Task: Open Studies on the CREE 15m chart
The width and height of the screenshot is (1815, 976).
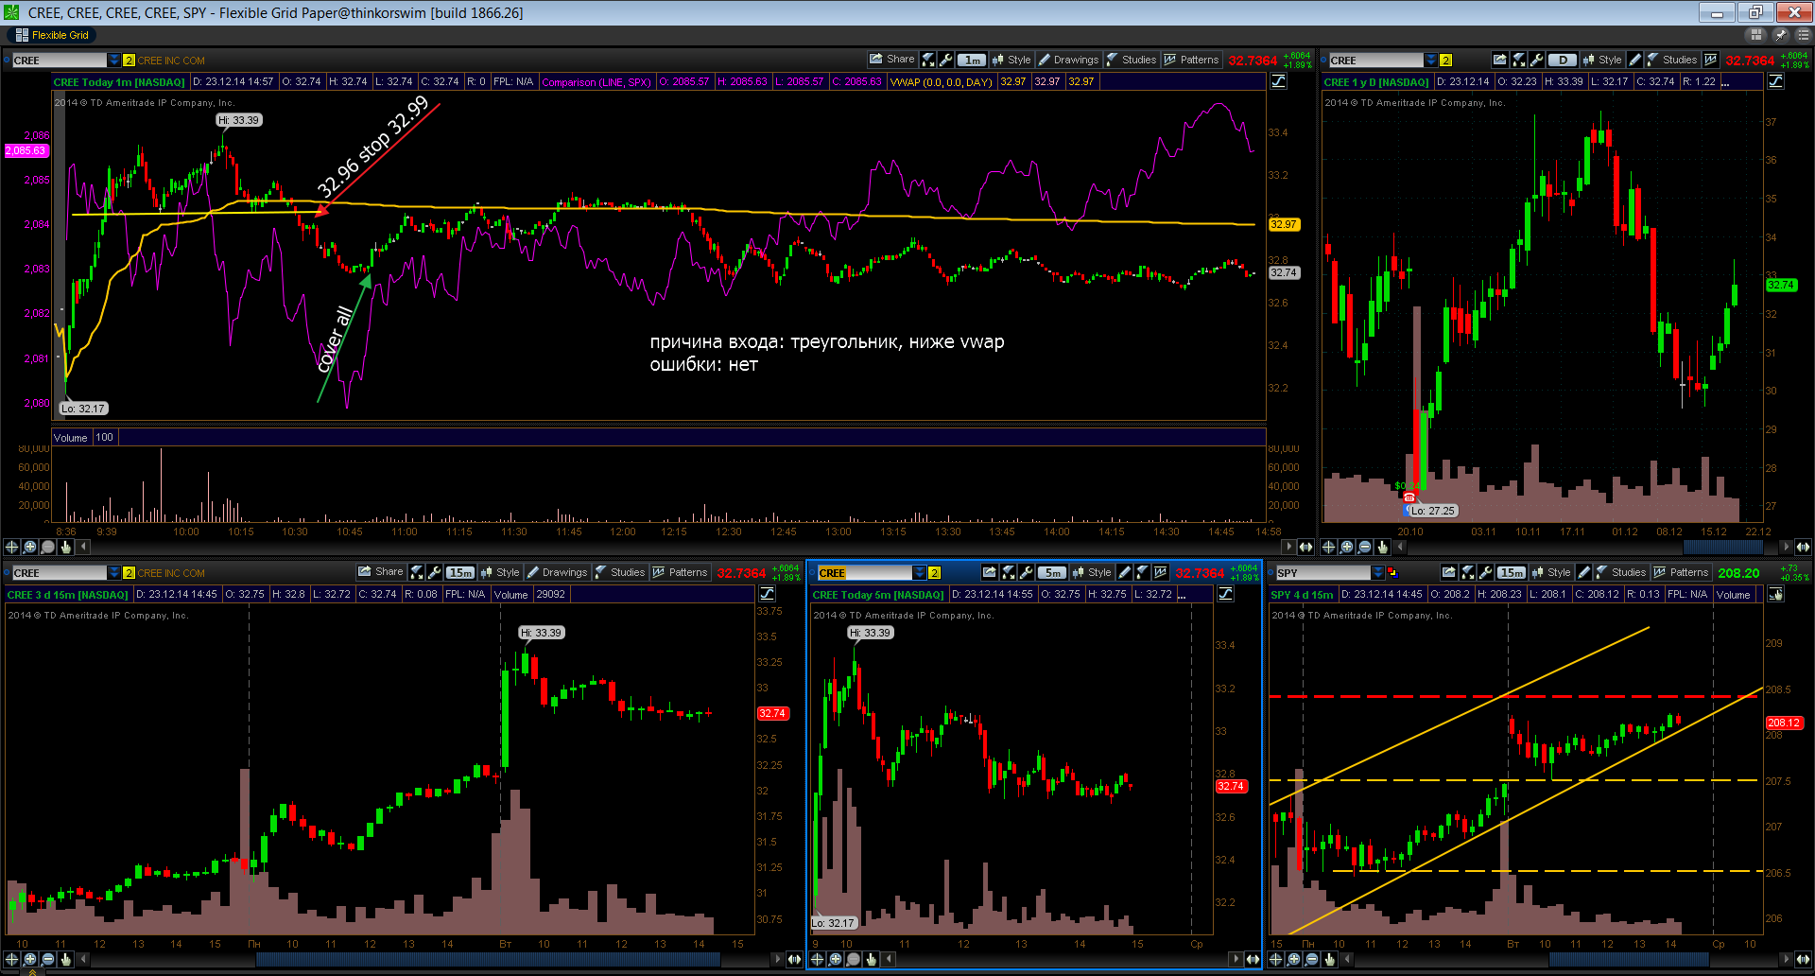Action: click(x=619, y=572)
